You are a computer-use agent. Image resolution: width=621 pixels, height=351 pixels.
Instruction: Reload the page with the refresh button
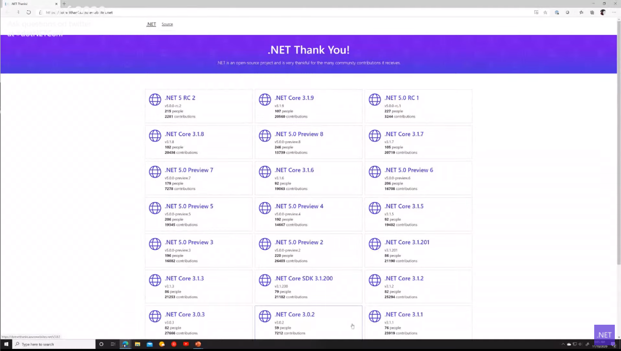click(x=28, y=12)
